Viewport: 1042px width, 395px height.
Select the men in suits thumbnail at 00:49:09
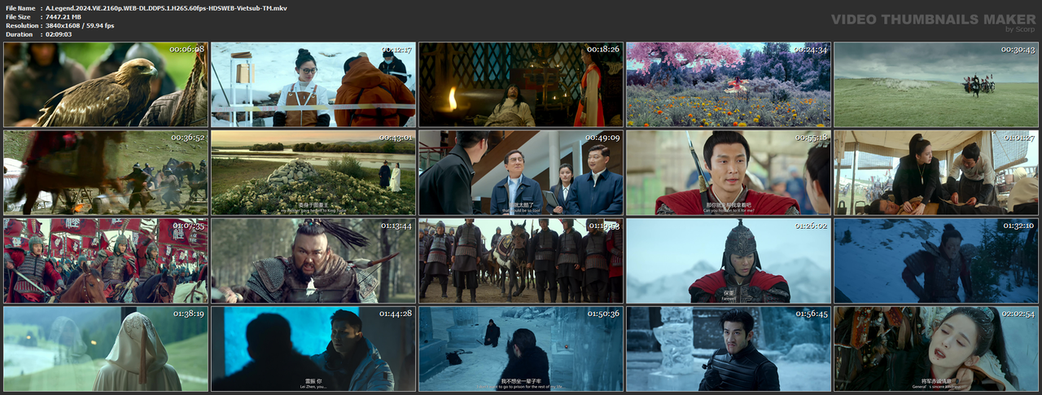(521, 172)
